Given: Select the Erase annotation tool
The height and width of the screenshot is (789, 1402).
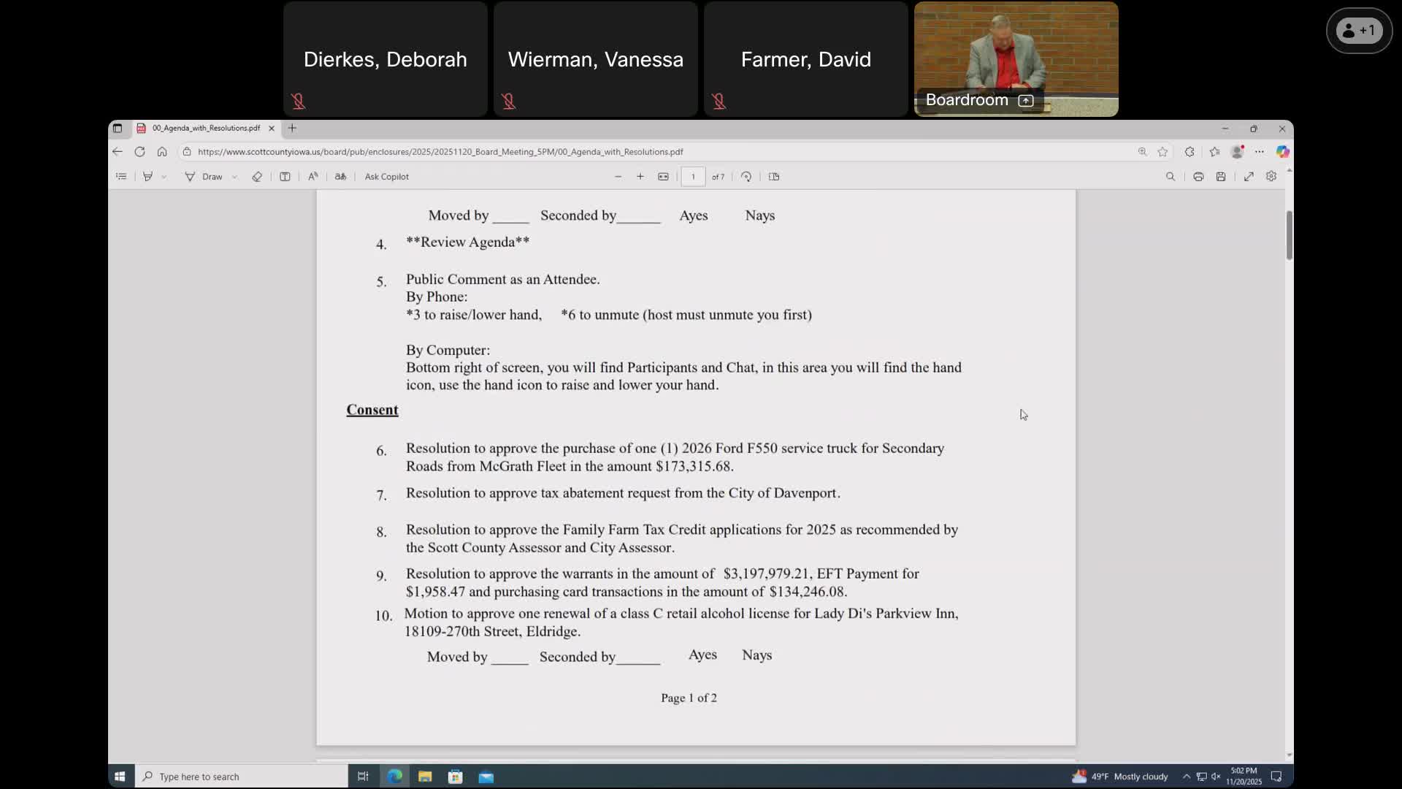Looking at the screenshot, I should coord(257,176).
